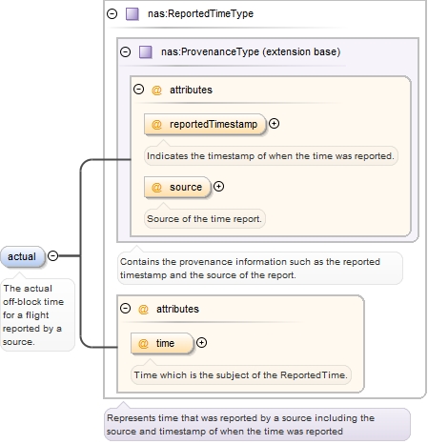The width and height of the screenshot is (428, 444).
Task: Expand the source attribute details
Action: 218,186
